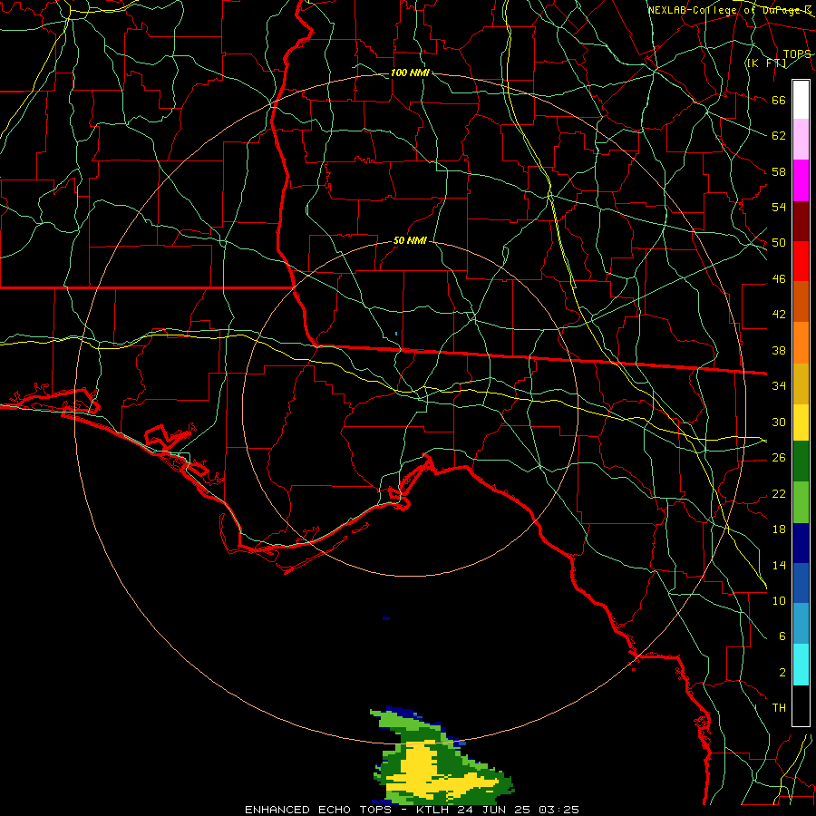Screen dimensions: 816x816
Task: Click the 54 legend value
Action: tap(779, 207)
